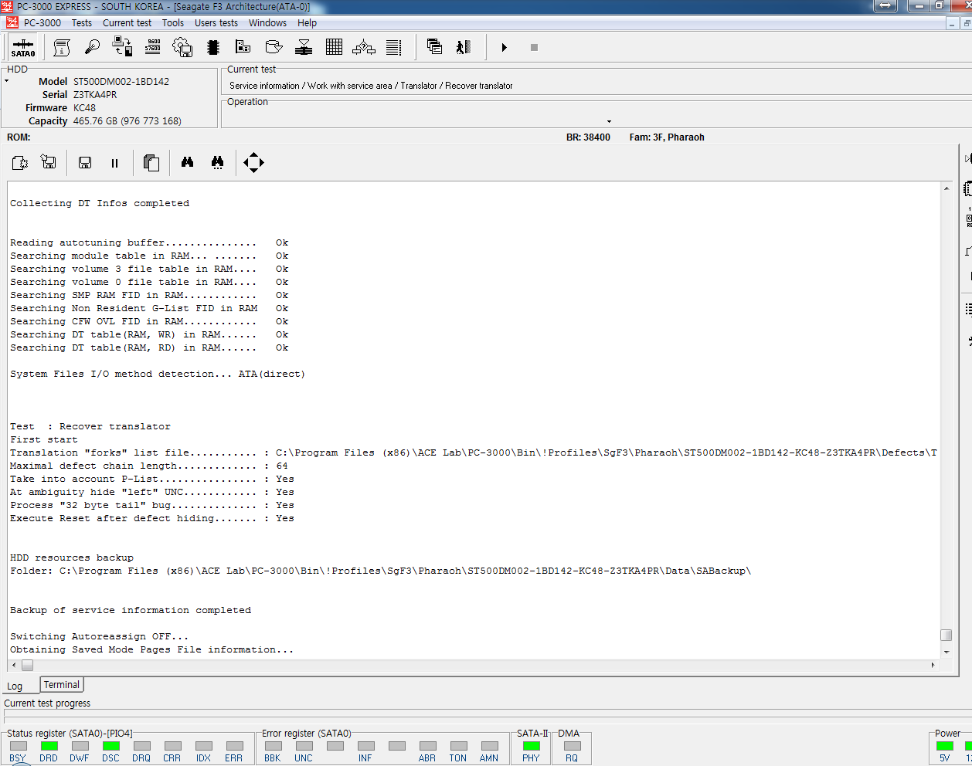972x766 pixels.
Task: Click the load log floppy arrow icon
Action: (49, 162)
